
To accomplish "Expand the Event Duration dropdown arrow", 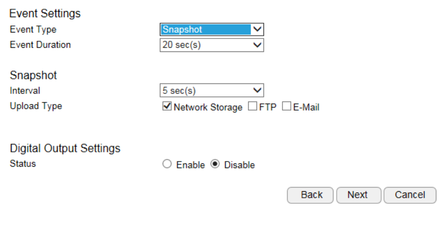I will tap(258, 45).
